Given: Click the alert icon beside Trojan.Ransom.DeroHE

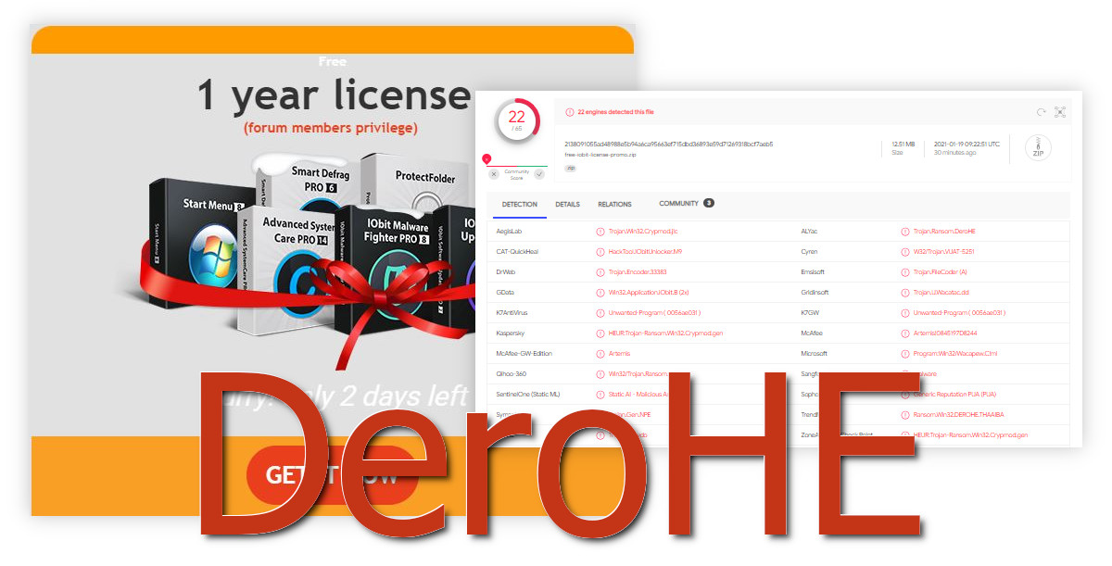Looking at the screenshot, I should (x=905, y=231).
